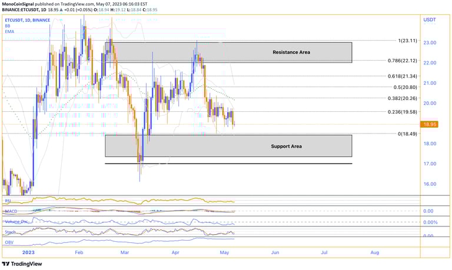Click the 0.00 MACD axis value
The width and height of the screenshot is (452, 270).
[x=428, y=211]
